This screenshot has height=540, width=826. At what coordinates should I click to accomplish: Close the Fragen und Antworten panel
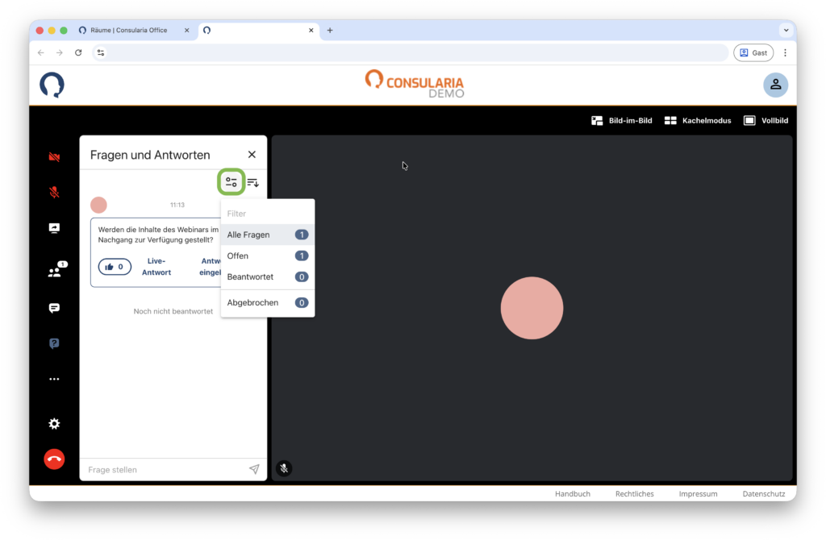tap(252, 155)
